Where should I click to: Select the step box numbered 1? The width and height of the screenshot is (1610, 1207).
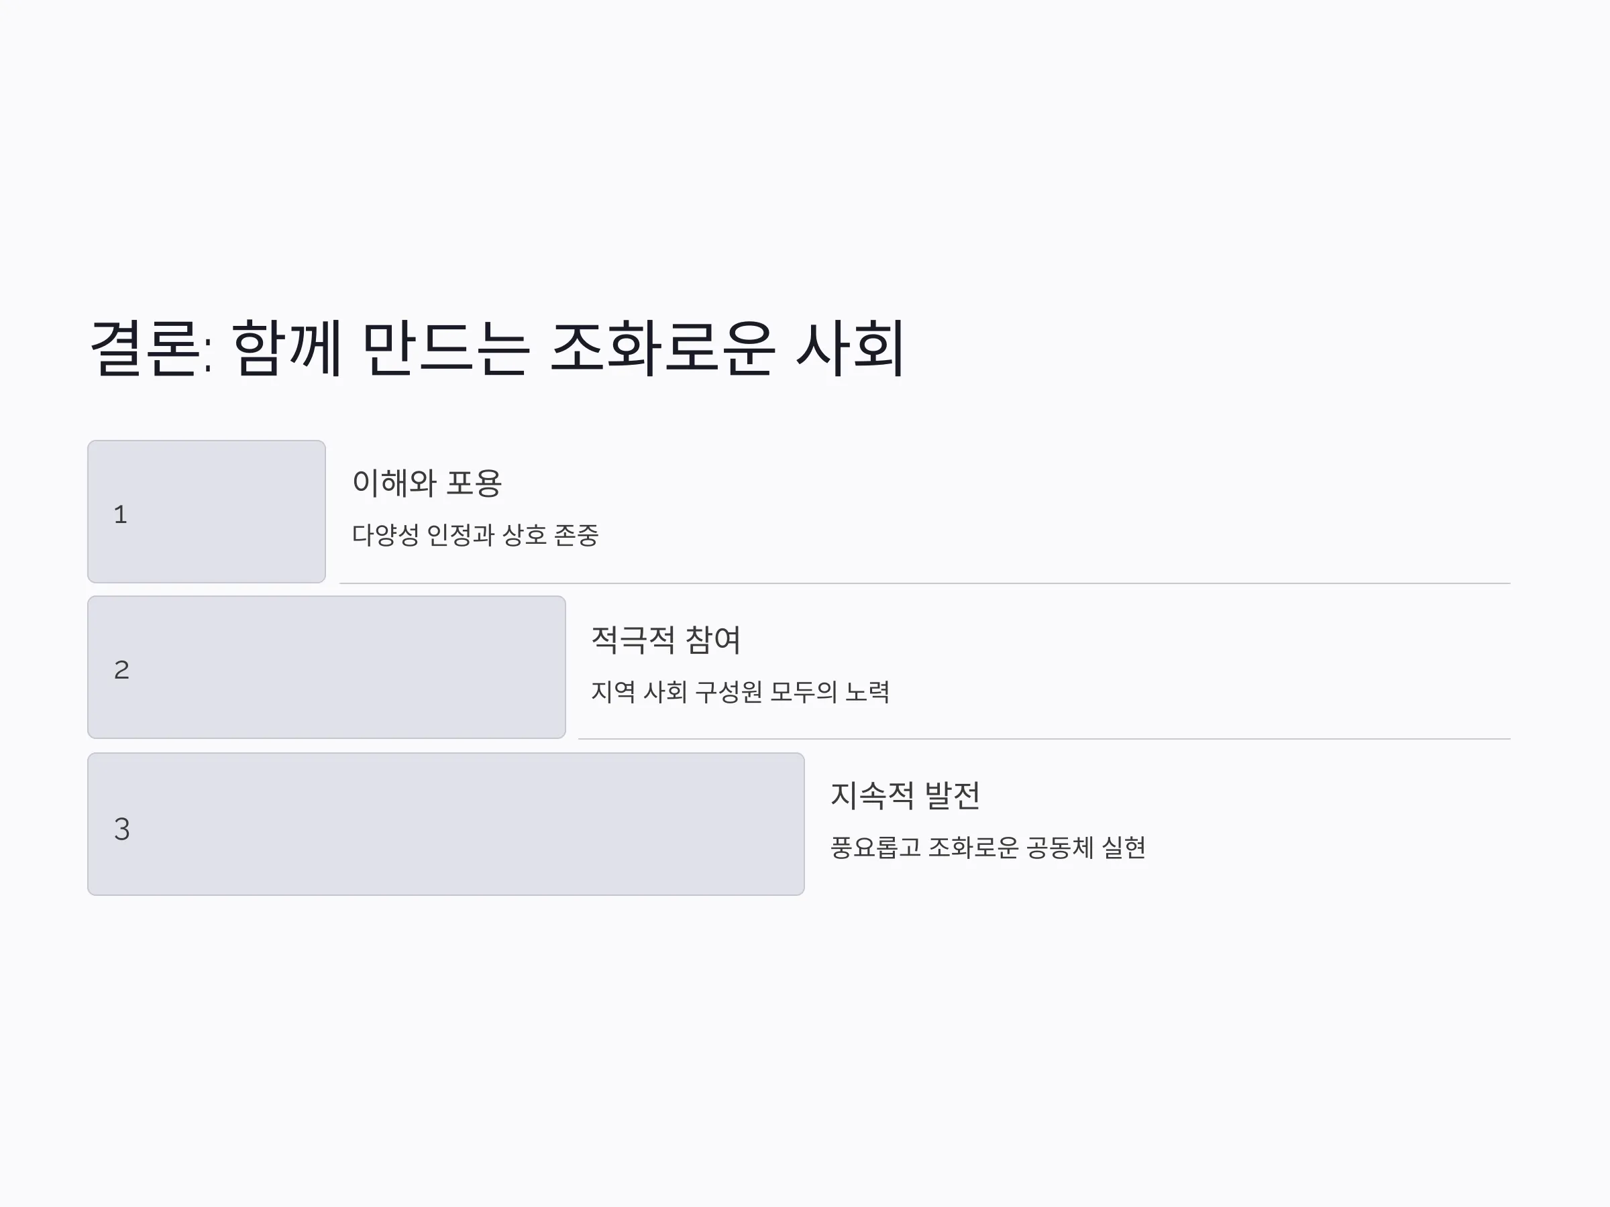tap(207, 512)
